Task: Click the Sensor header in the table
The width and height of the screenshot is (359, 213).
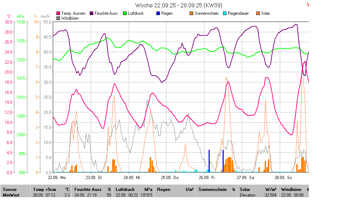Action: pos(9,190)
